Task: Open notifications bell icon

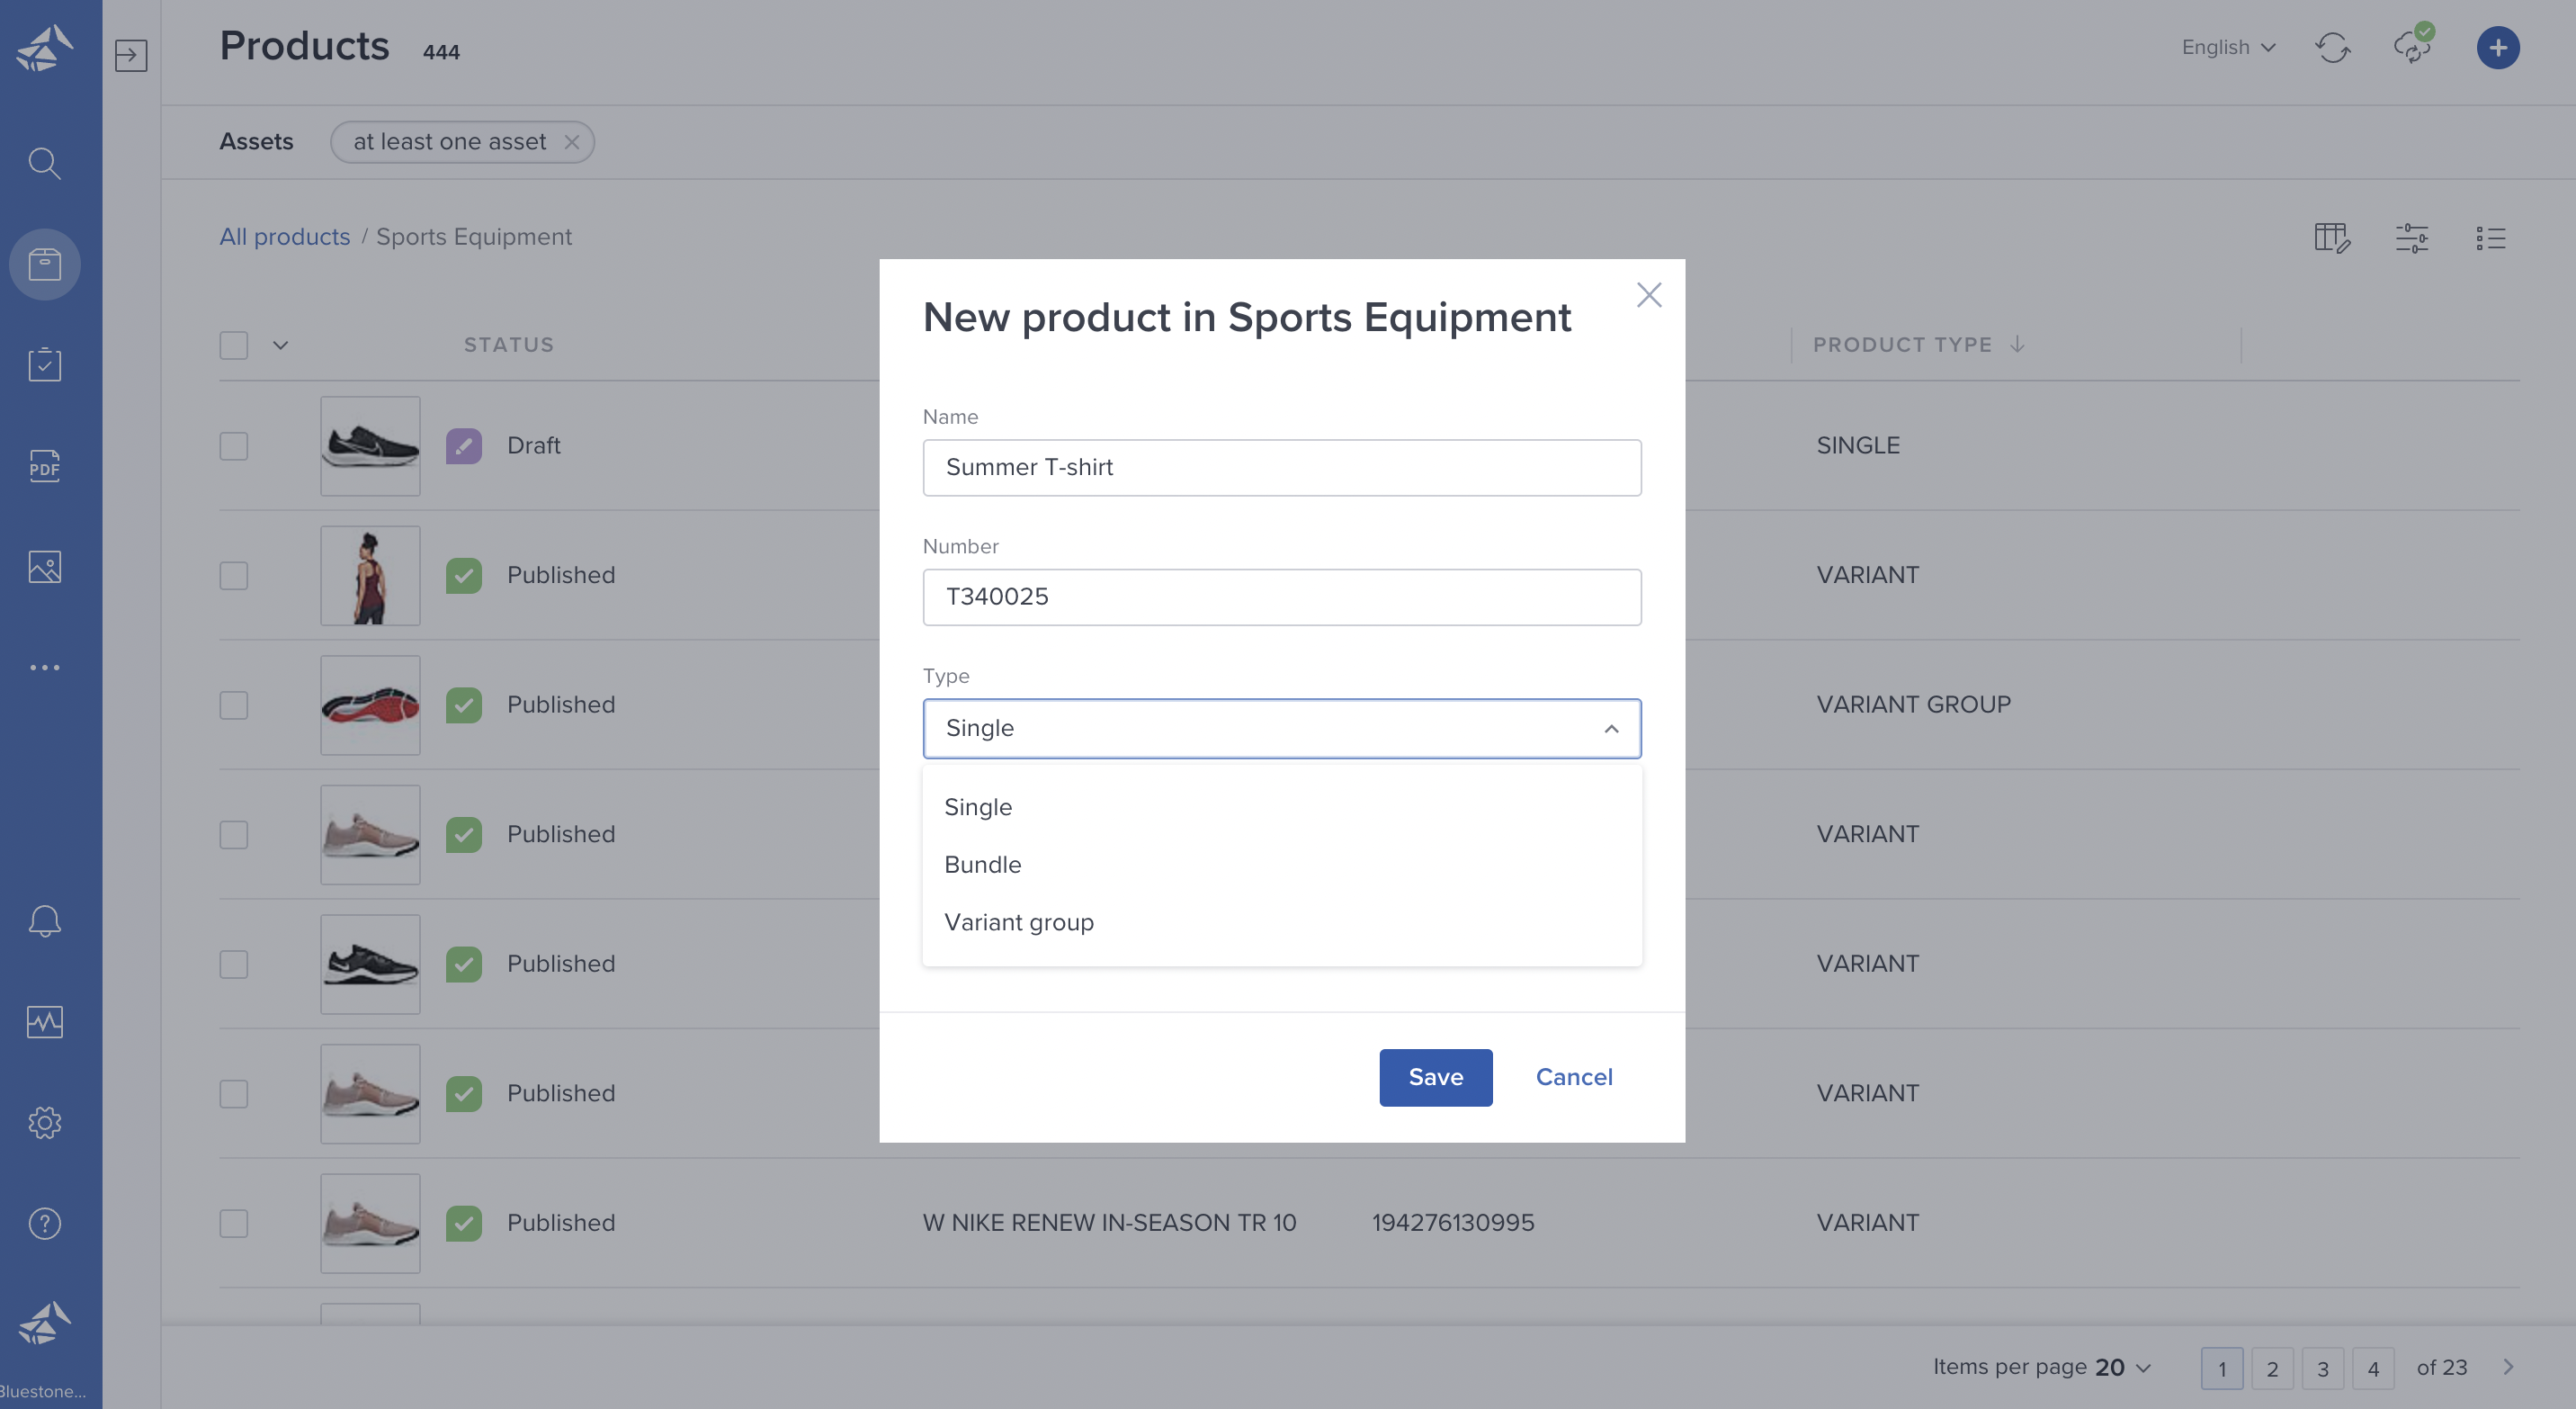Action: coord(44,921)
